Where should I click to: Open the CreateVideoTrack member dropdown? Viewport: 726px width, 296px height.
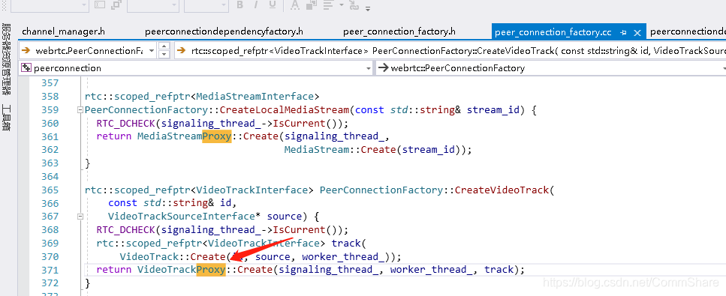(x=450, y=50)
